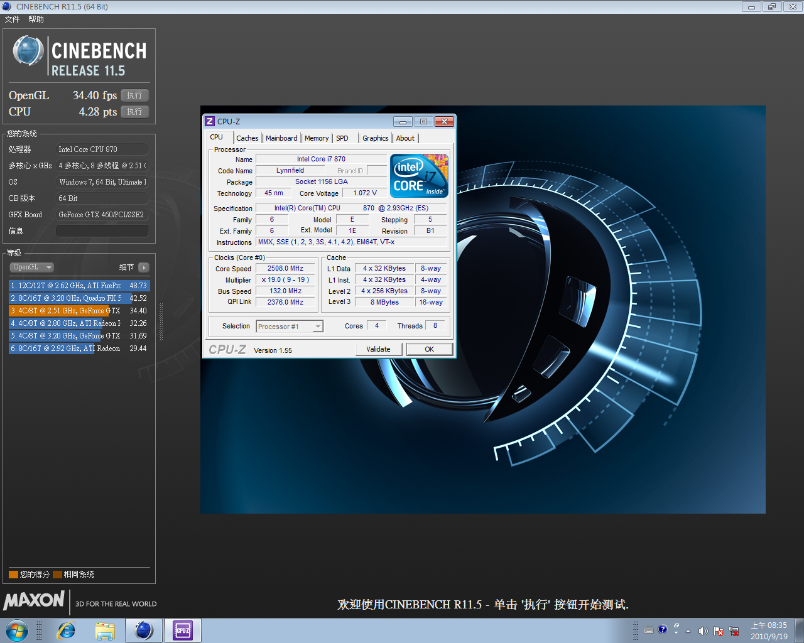Screen dimensions: 804x643
Task: Open the OpenGL ranking dropdown
Action: [31, 267]
